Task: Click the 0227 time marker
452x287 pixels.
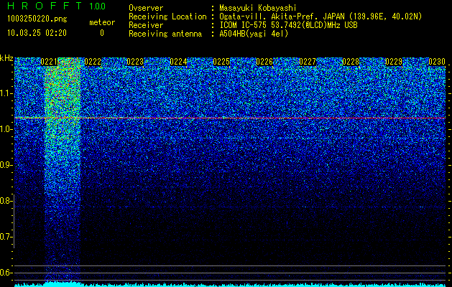Action: [308, 62]
